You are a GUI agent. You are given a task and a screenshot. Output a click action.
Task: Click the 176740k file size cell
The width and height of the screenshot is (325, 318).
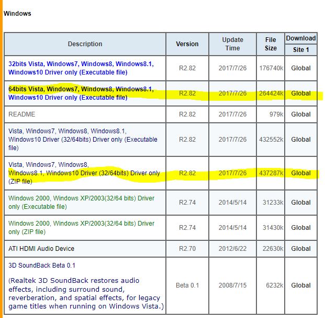coord(271,68)
